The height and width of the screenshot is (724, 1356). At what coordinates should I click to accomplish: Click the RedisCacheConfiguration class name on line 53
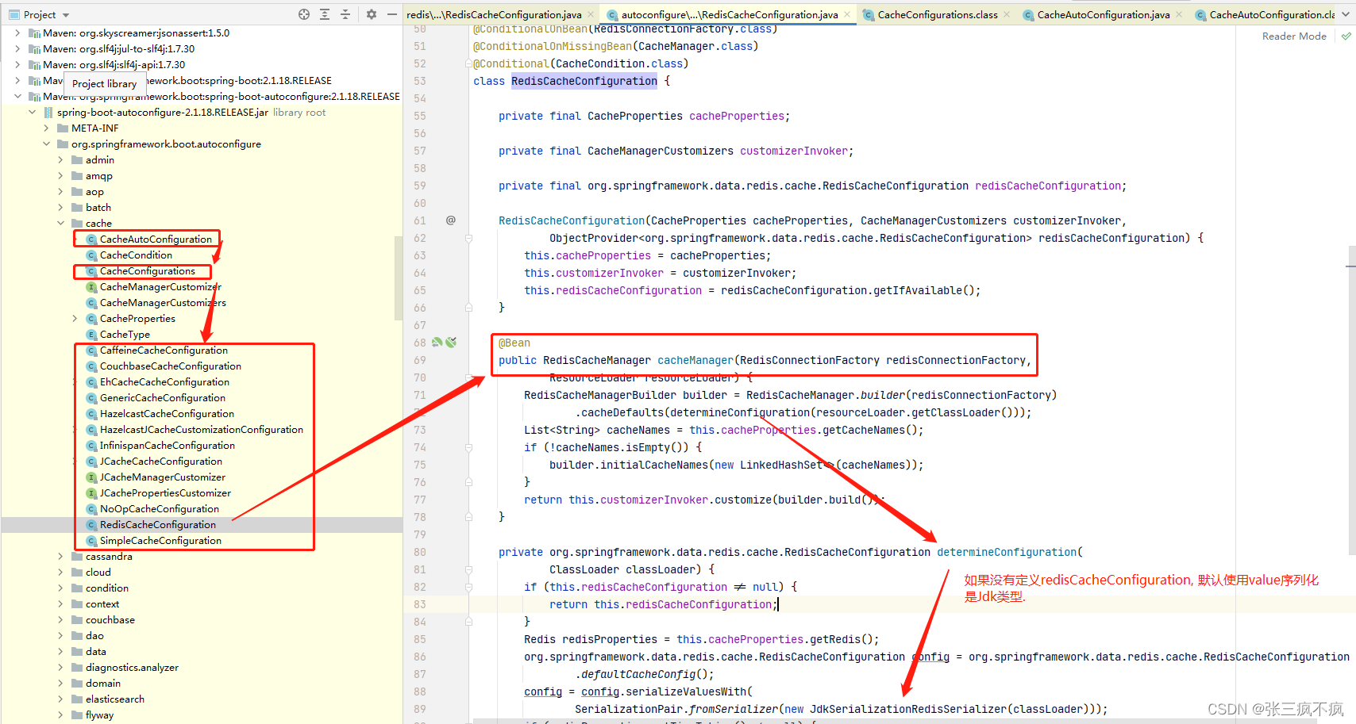pyautogui.click(x=584, y=81)
